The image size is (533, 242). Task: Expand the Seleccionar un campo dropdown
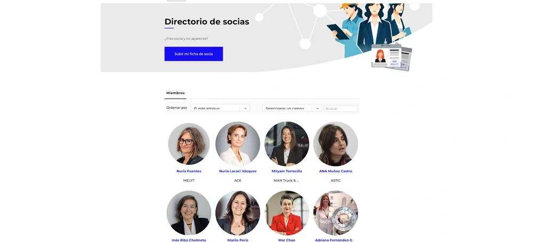[x=292, y=108]
